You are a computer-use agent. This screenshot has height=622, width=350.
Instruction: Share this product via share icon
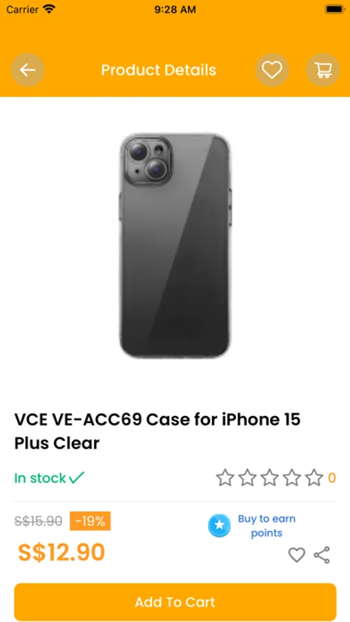(322, 554)
